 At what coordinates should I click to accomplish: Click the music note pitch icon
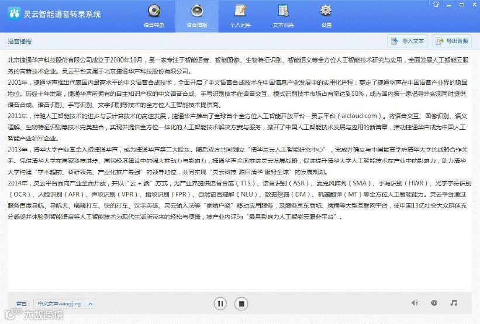pyautogui.click(x=454, y=303)
